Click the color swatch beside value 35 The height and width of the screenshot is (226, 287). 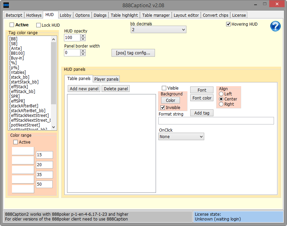(x=23, y=170)
